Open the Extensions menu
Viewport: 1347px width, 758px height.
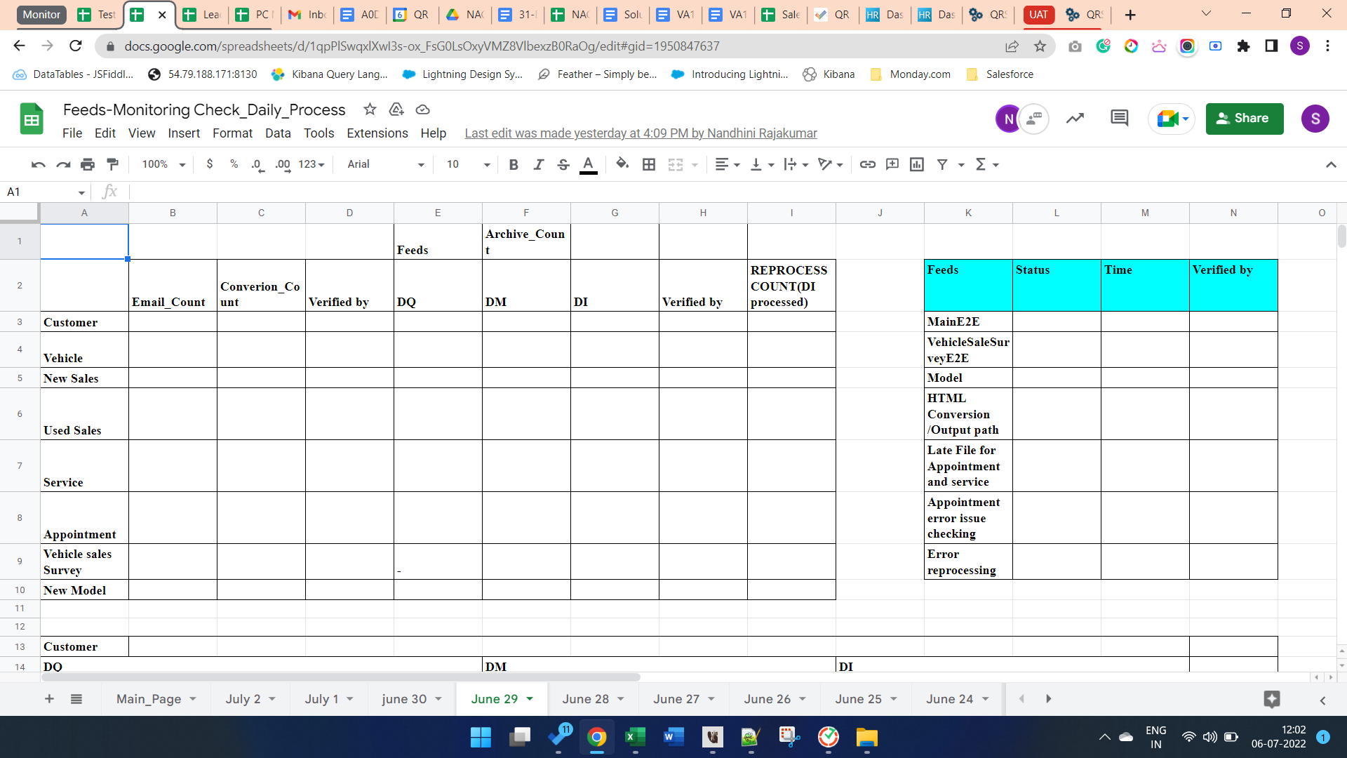(x=377, y=133)
